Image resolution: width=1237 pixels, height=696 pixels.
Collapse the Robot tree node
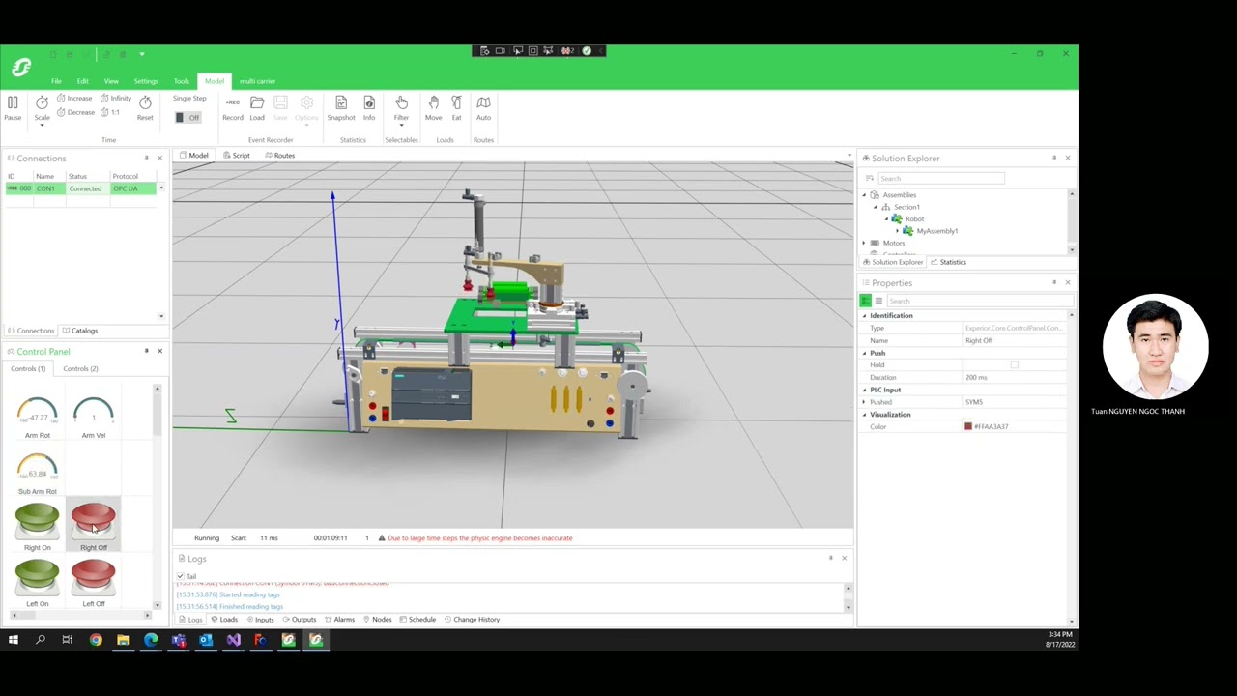coord(886,219)
